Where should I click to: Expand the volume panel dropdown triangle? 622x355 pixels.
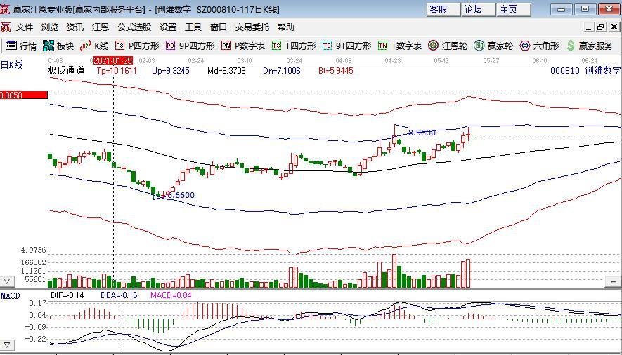7,281
